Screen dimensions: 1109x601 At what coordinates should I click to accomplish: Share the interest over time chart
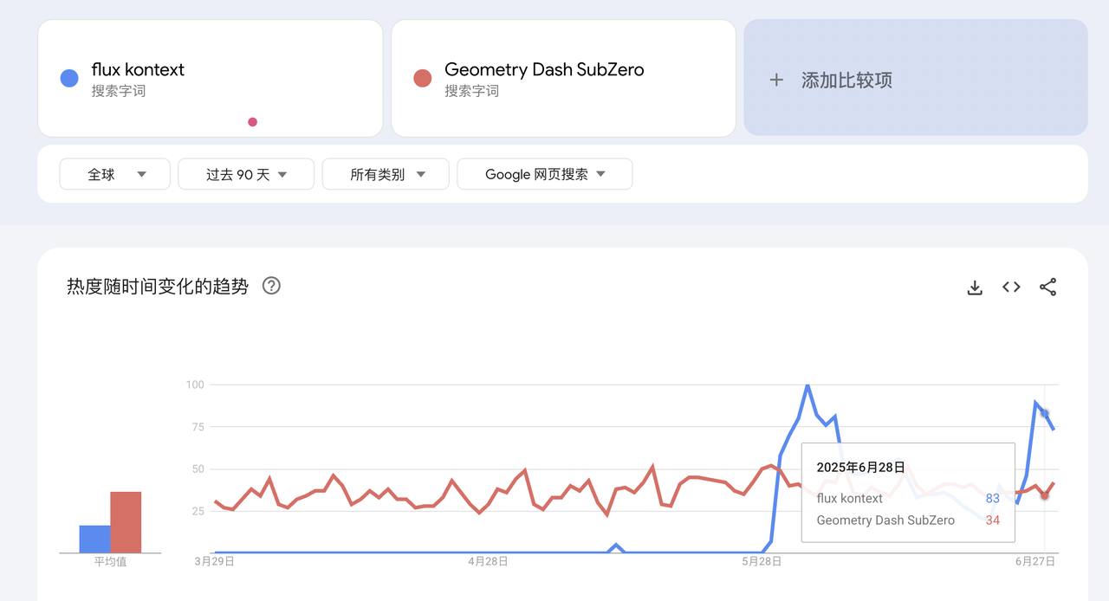click(x=1047, y=288)
